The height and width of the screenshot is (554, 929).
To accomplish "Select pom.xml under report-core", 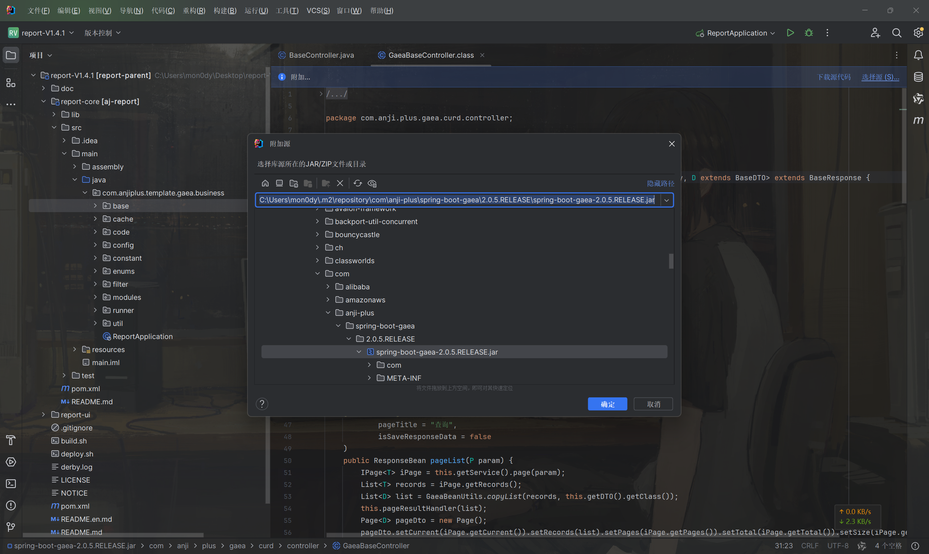I will (x=80, y=389).
